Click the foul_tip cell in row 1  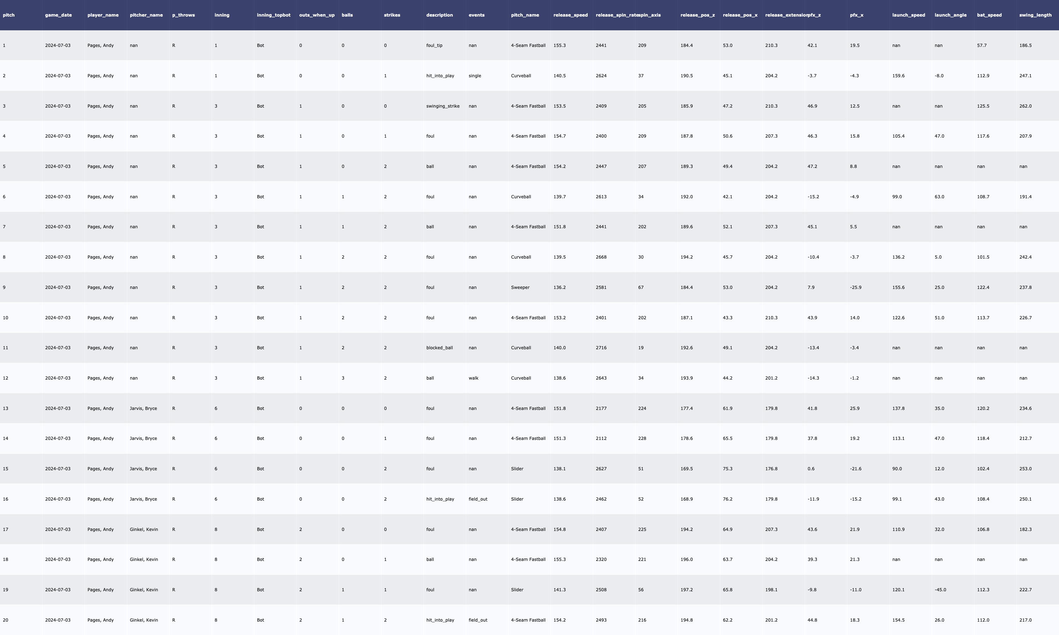coord(434,46)
